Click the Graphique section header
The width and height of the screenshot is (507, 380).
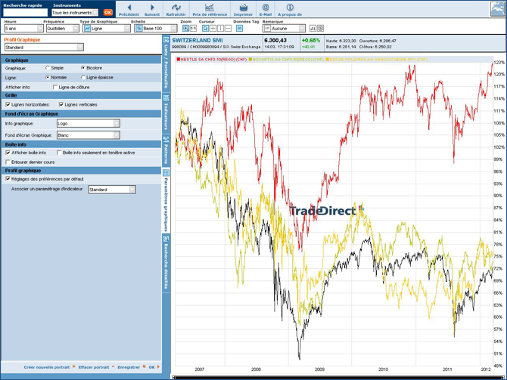pyautogui.click(x=81, y=60)
